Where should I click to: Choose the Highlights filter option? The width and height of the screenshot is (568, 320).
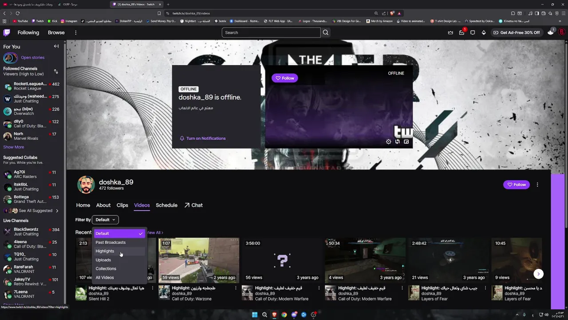pos(119,251)
